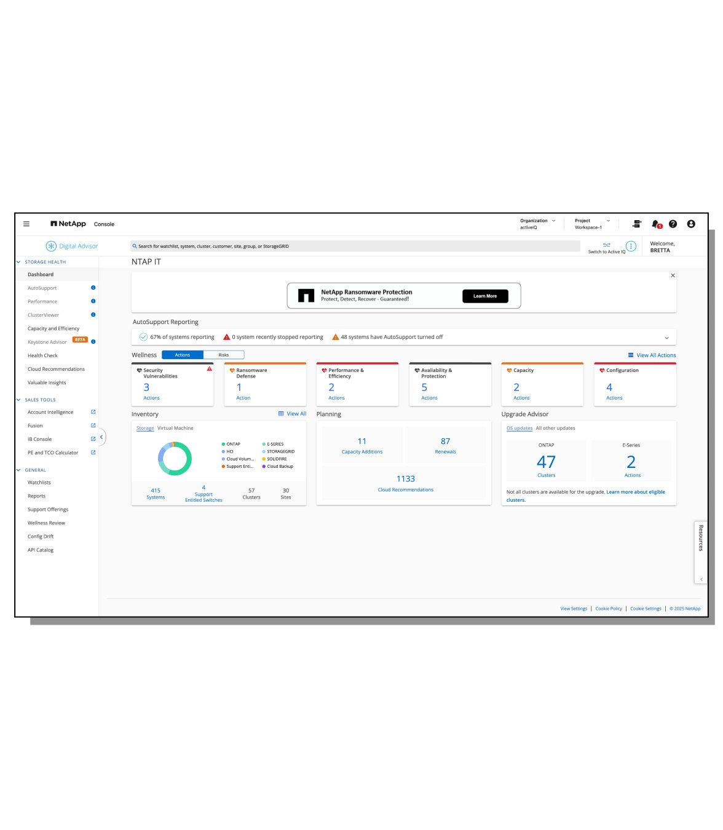The height and width of the screenshot is (830, 723).
Task: Open Learn more about eligible clusters link
Action: point(586,496)
